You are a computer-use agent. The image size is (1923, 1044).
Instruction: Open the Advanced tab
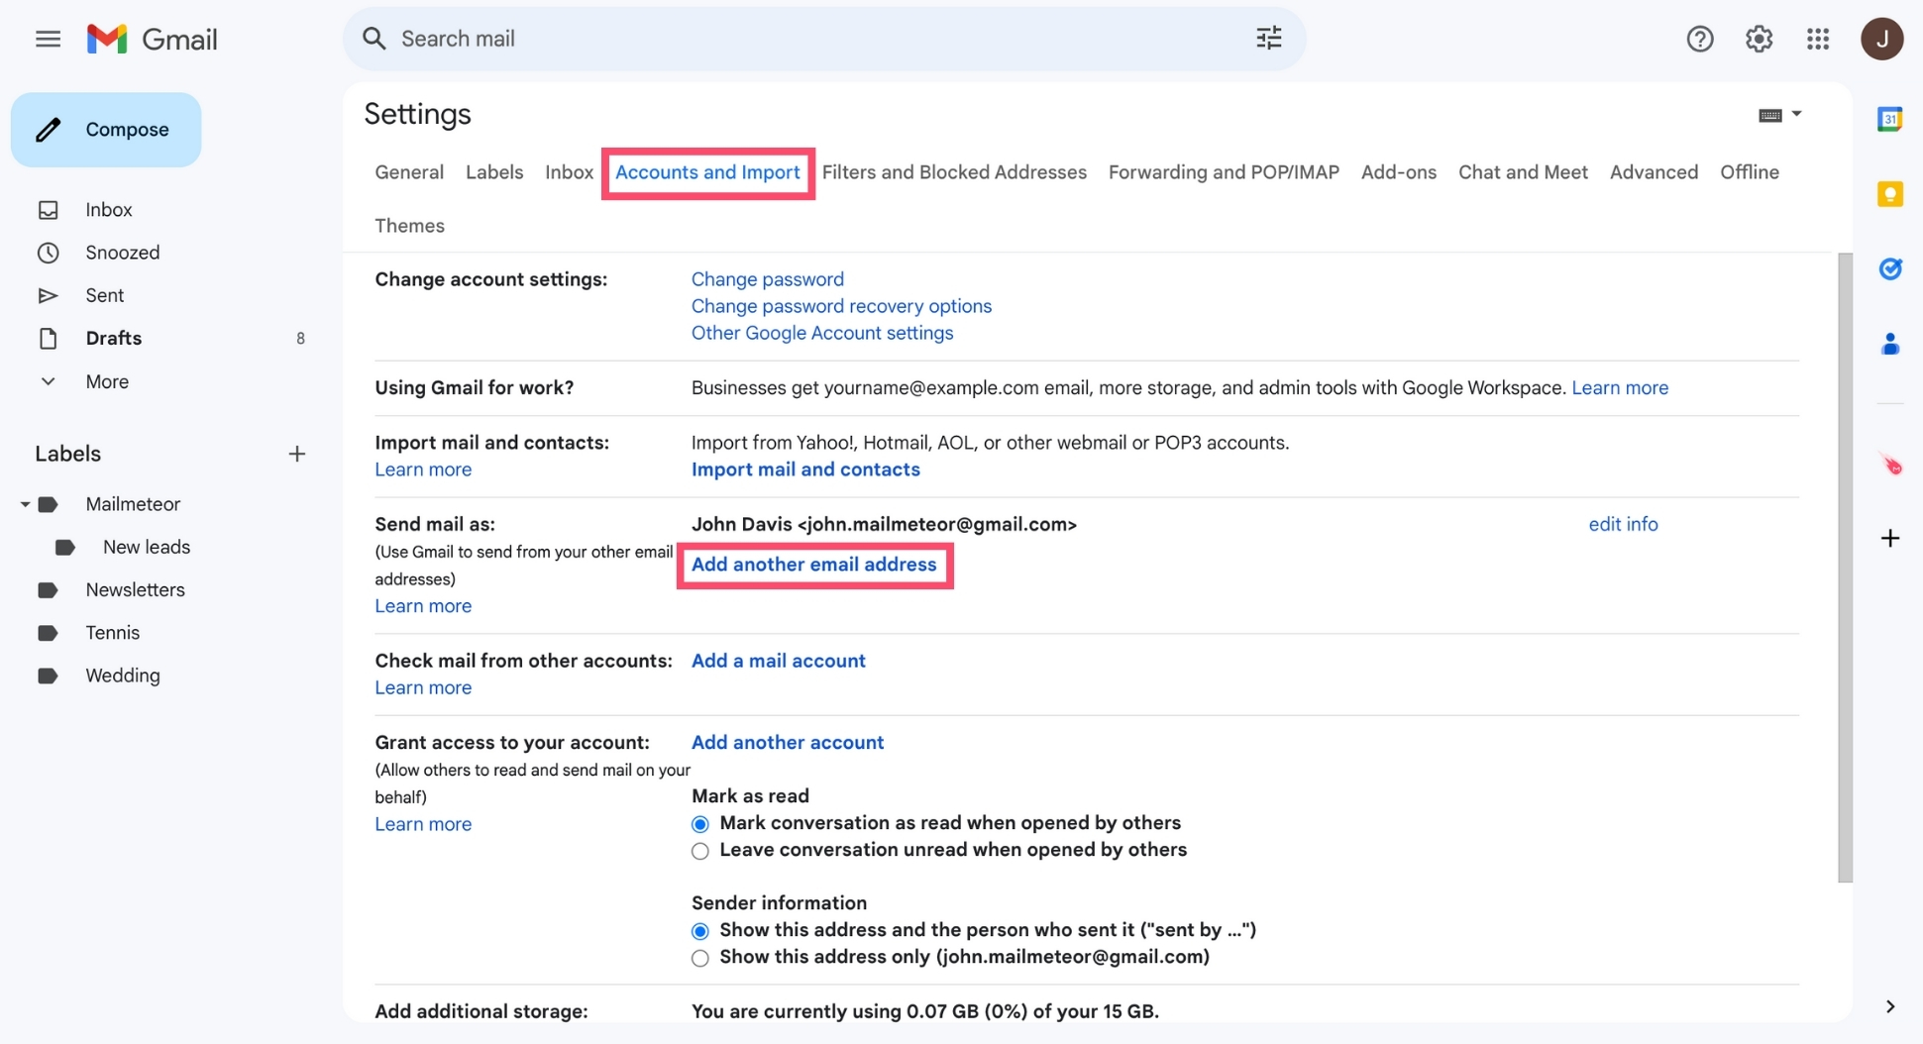click(x=1654, y=172)
